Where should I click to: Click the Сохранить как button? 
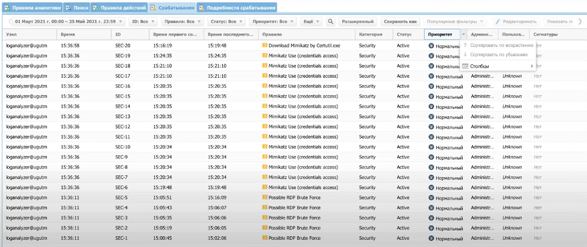(400, 22)
